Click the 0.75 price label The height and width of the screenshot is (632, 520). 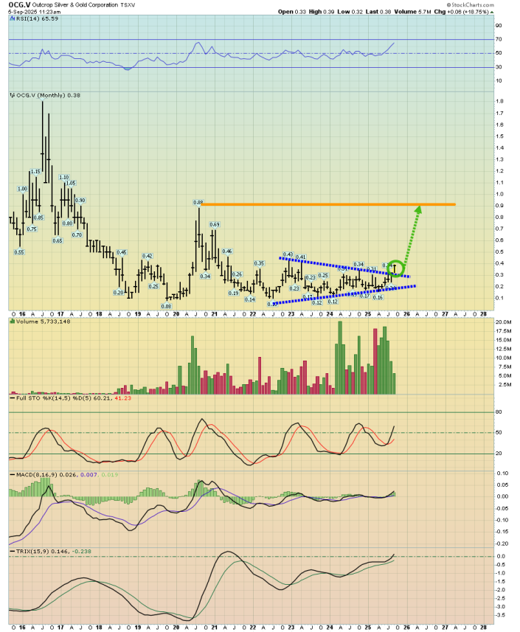pyautogui.click(x=32, y=229)
